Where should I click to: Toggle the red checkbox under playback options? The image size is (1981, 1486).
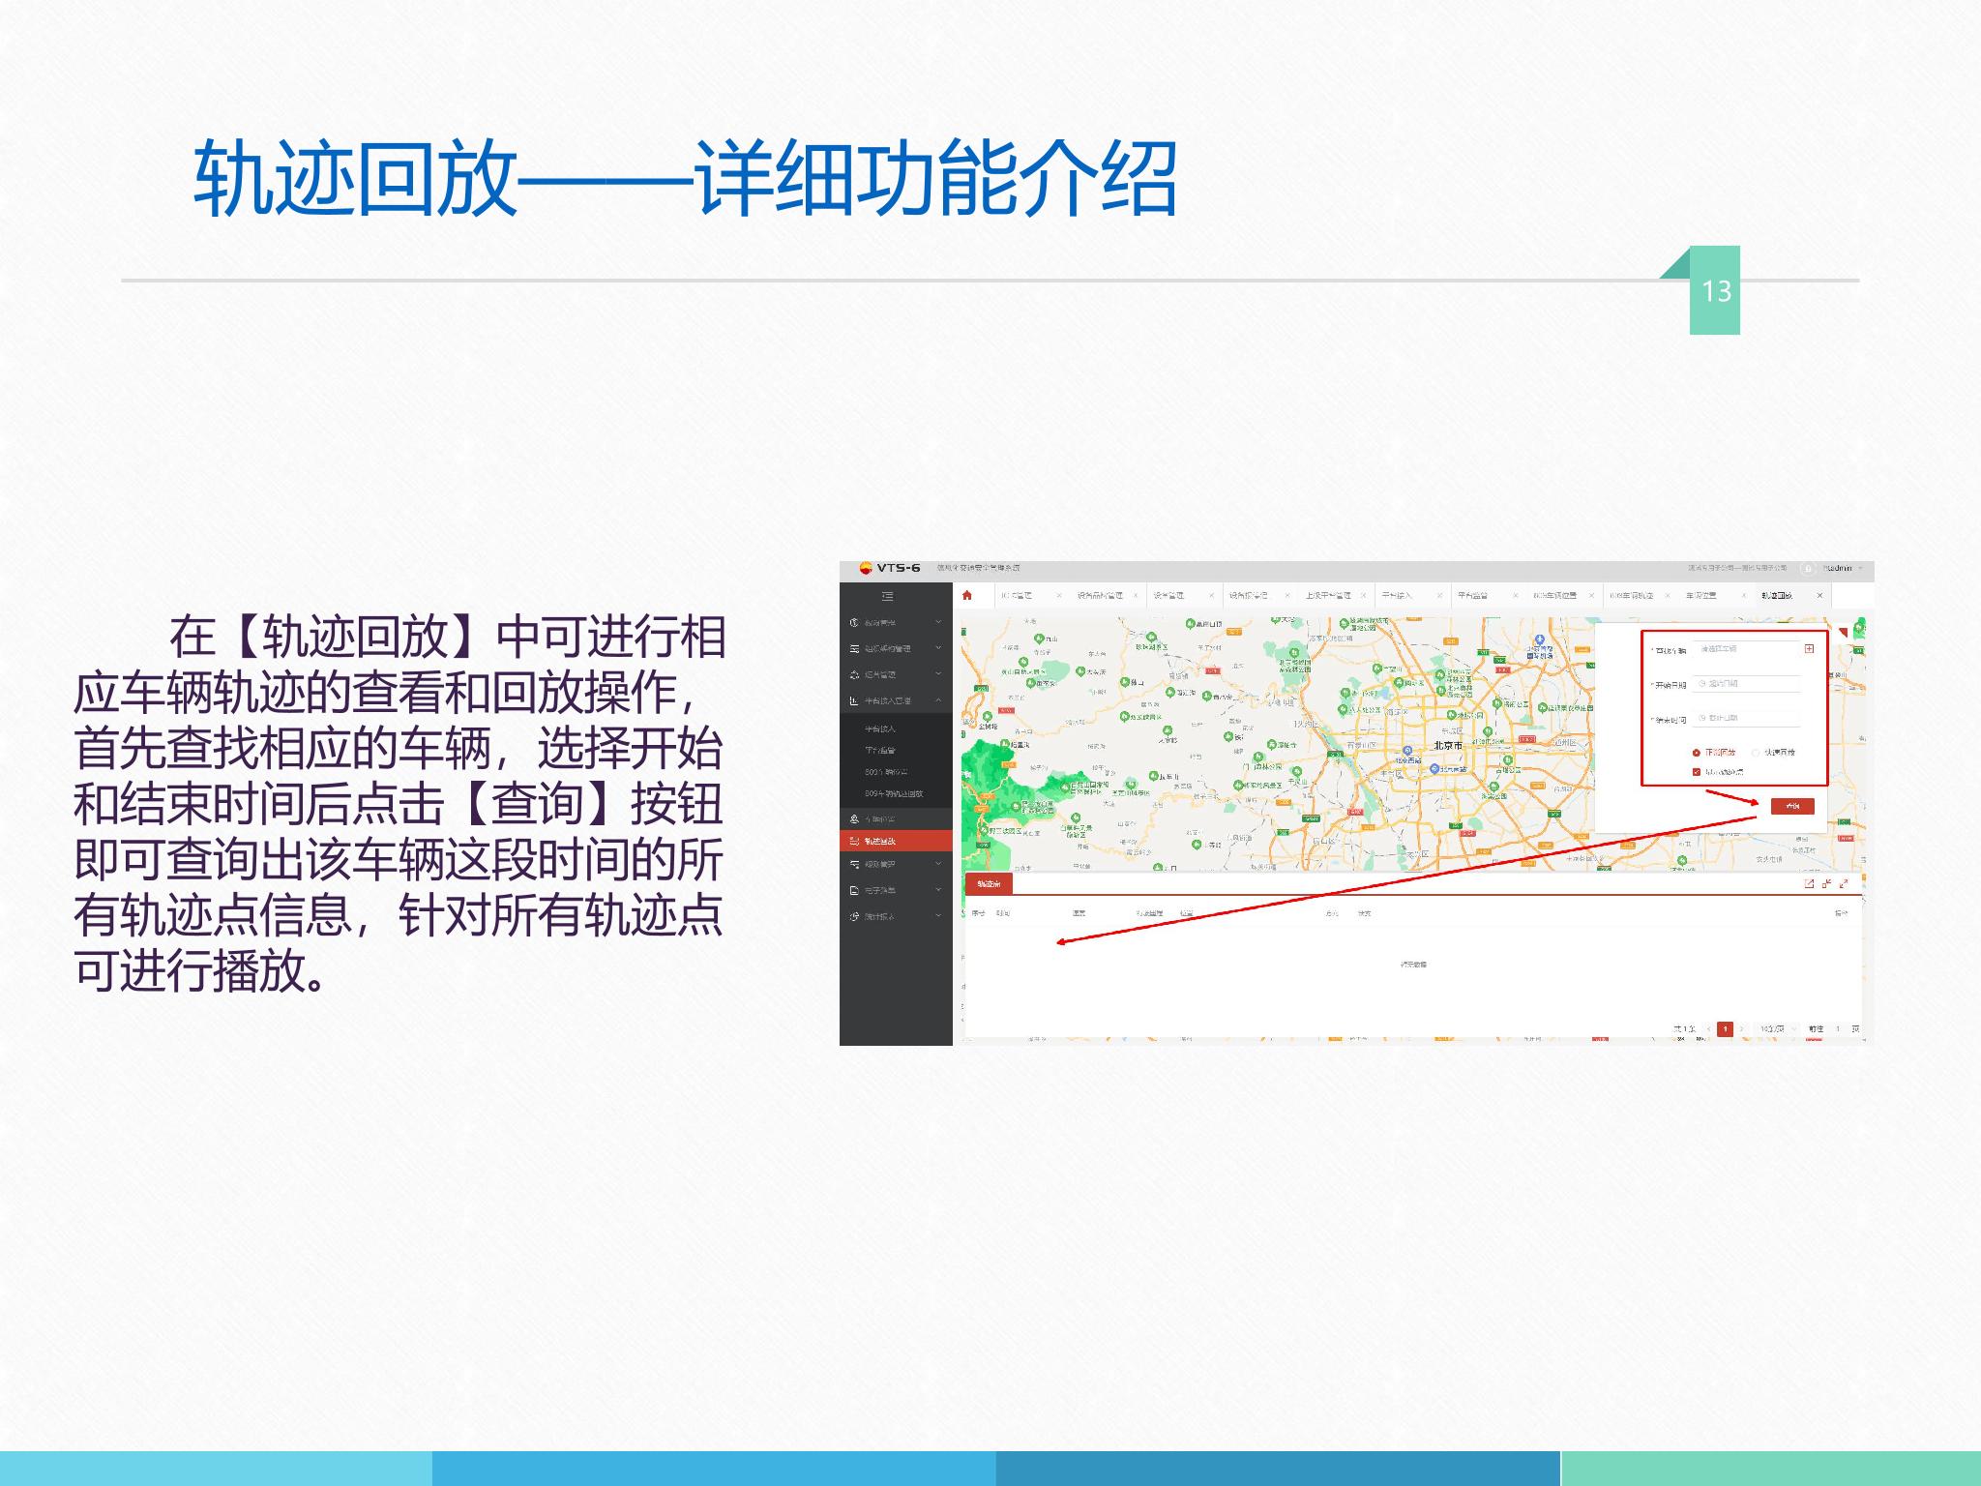point(1697,772)
